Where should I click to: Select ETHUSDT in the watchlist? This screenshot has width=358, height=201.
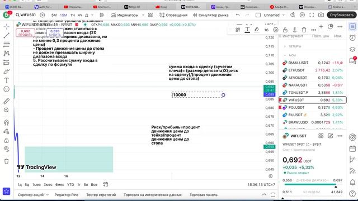coord(312,70)
